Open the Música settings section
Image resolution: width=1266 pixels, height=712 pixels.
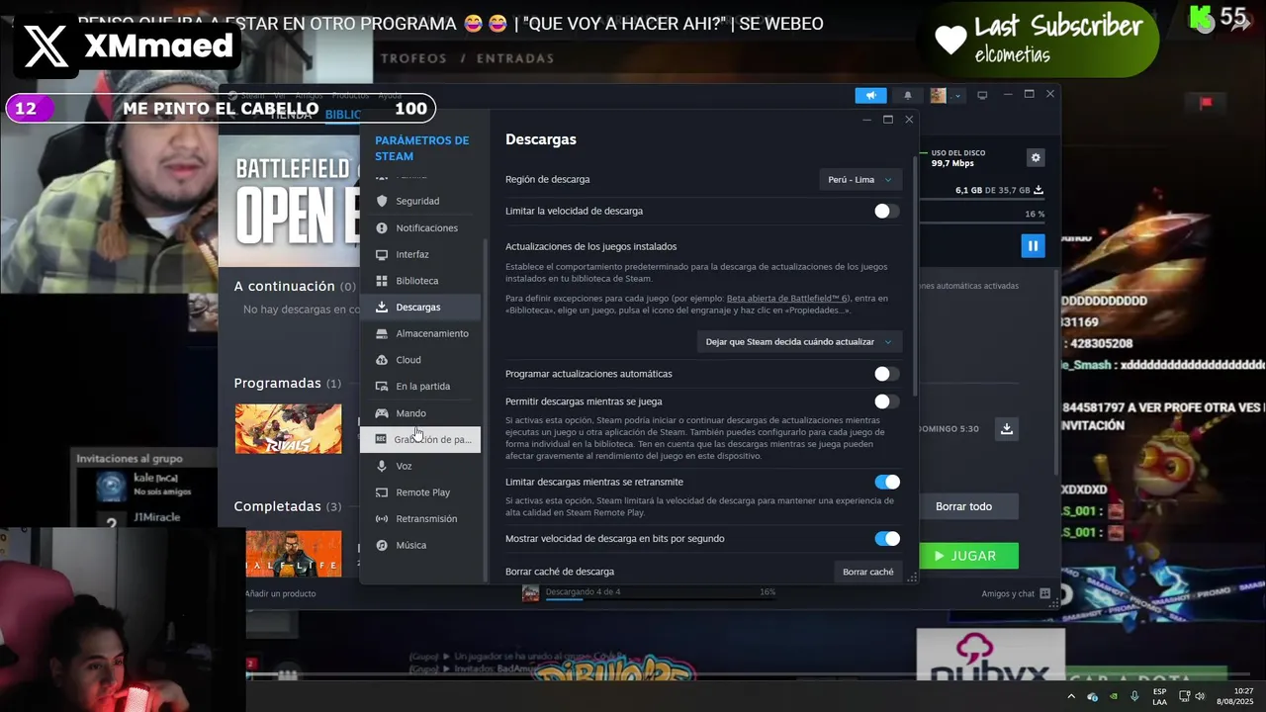(420, 545)
